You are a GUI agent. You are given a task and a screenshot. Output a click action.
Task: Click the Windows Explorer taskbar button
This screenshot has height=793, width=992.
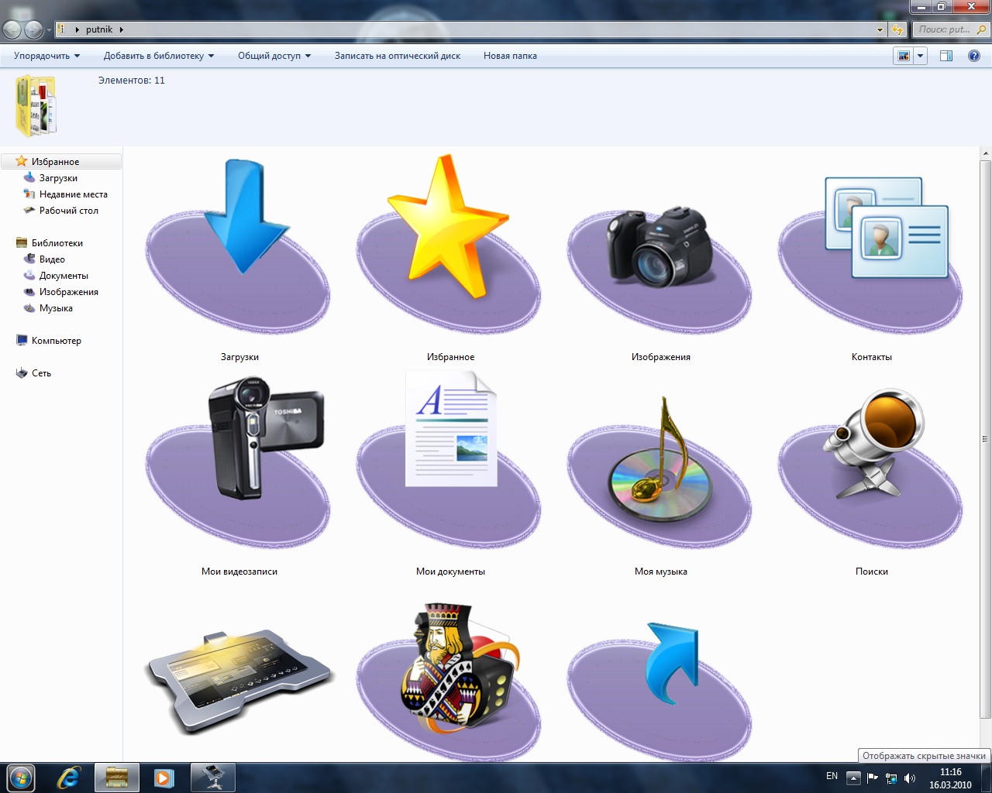pyautogui.click(x=117, y=778)
